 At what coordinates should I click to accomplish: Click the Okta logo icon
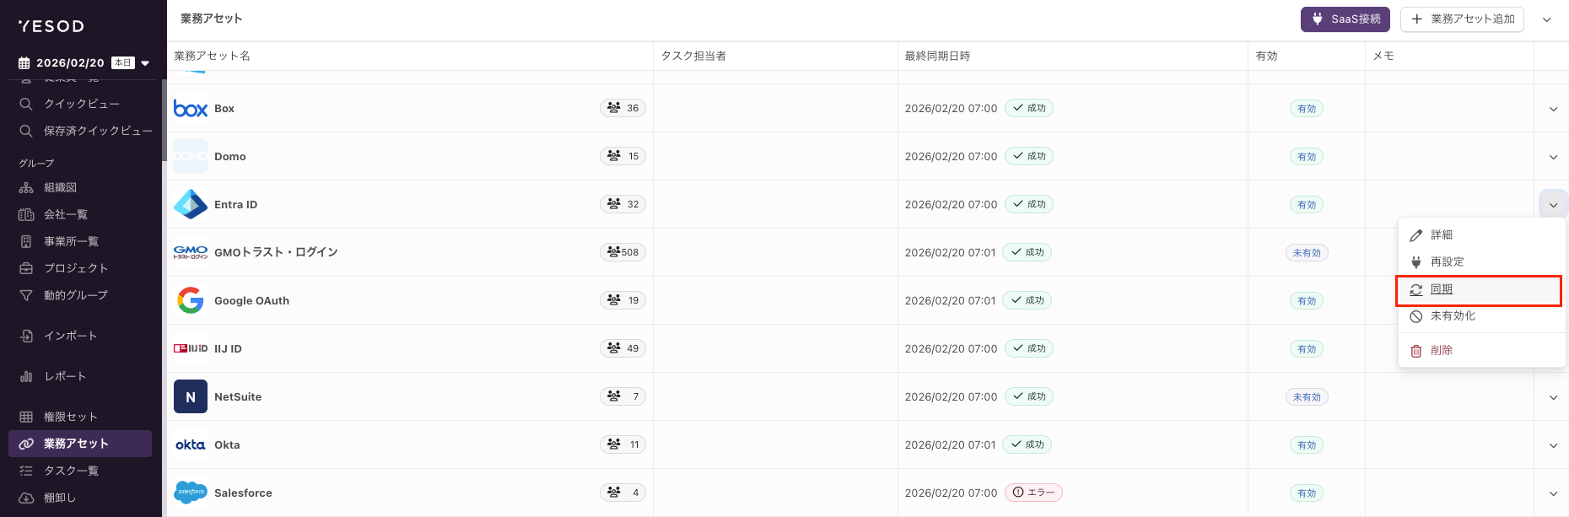pos(191,444)
